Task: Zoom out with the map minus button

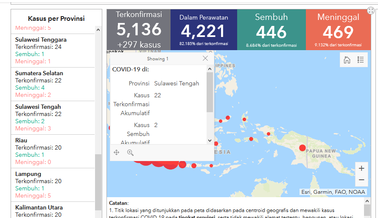Action: (361, 180)
